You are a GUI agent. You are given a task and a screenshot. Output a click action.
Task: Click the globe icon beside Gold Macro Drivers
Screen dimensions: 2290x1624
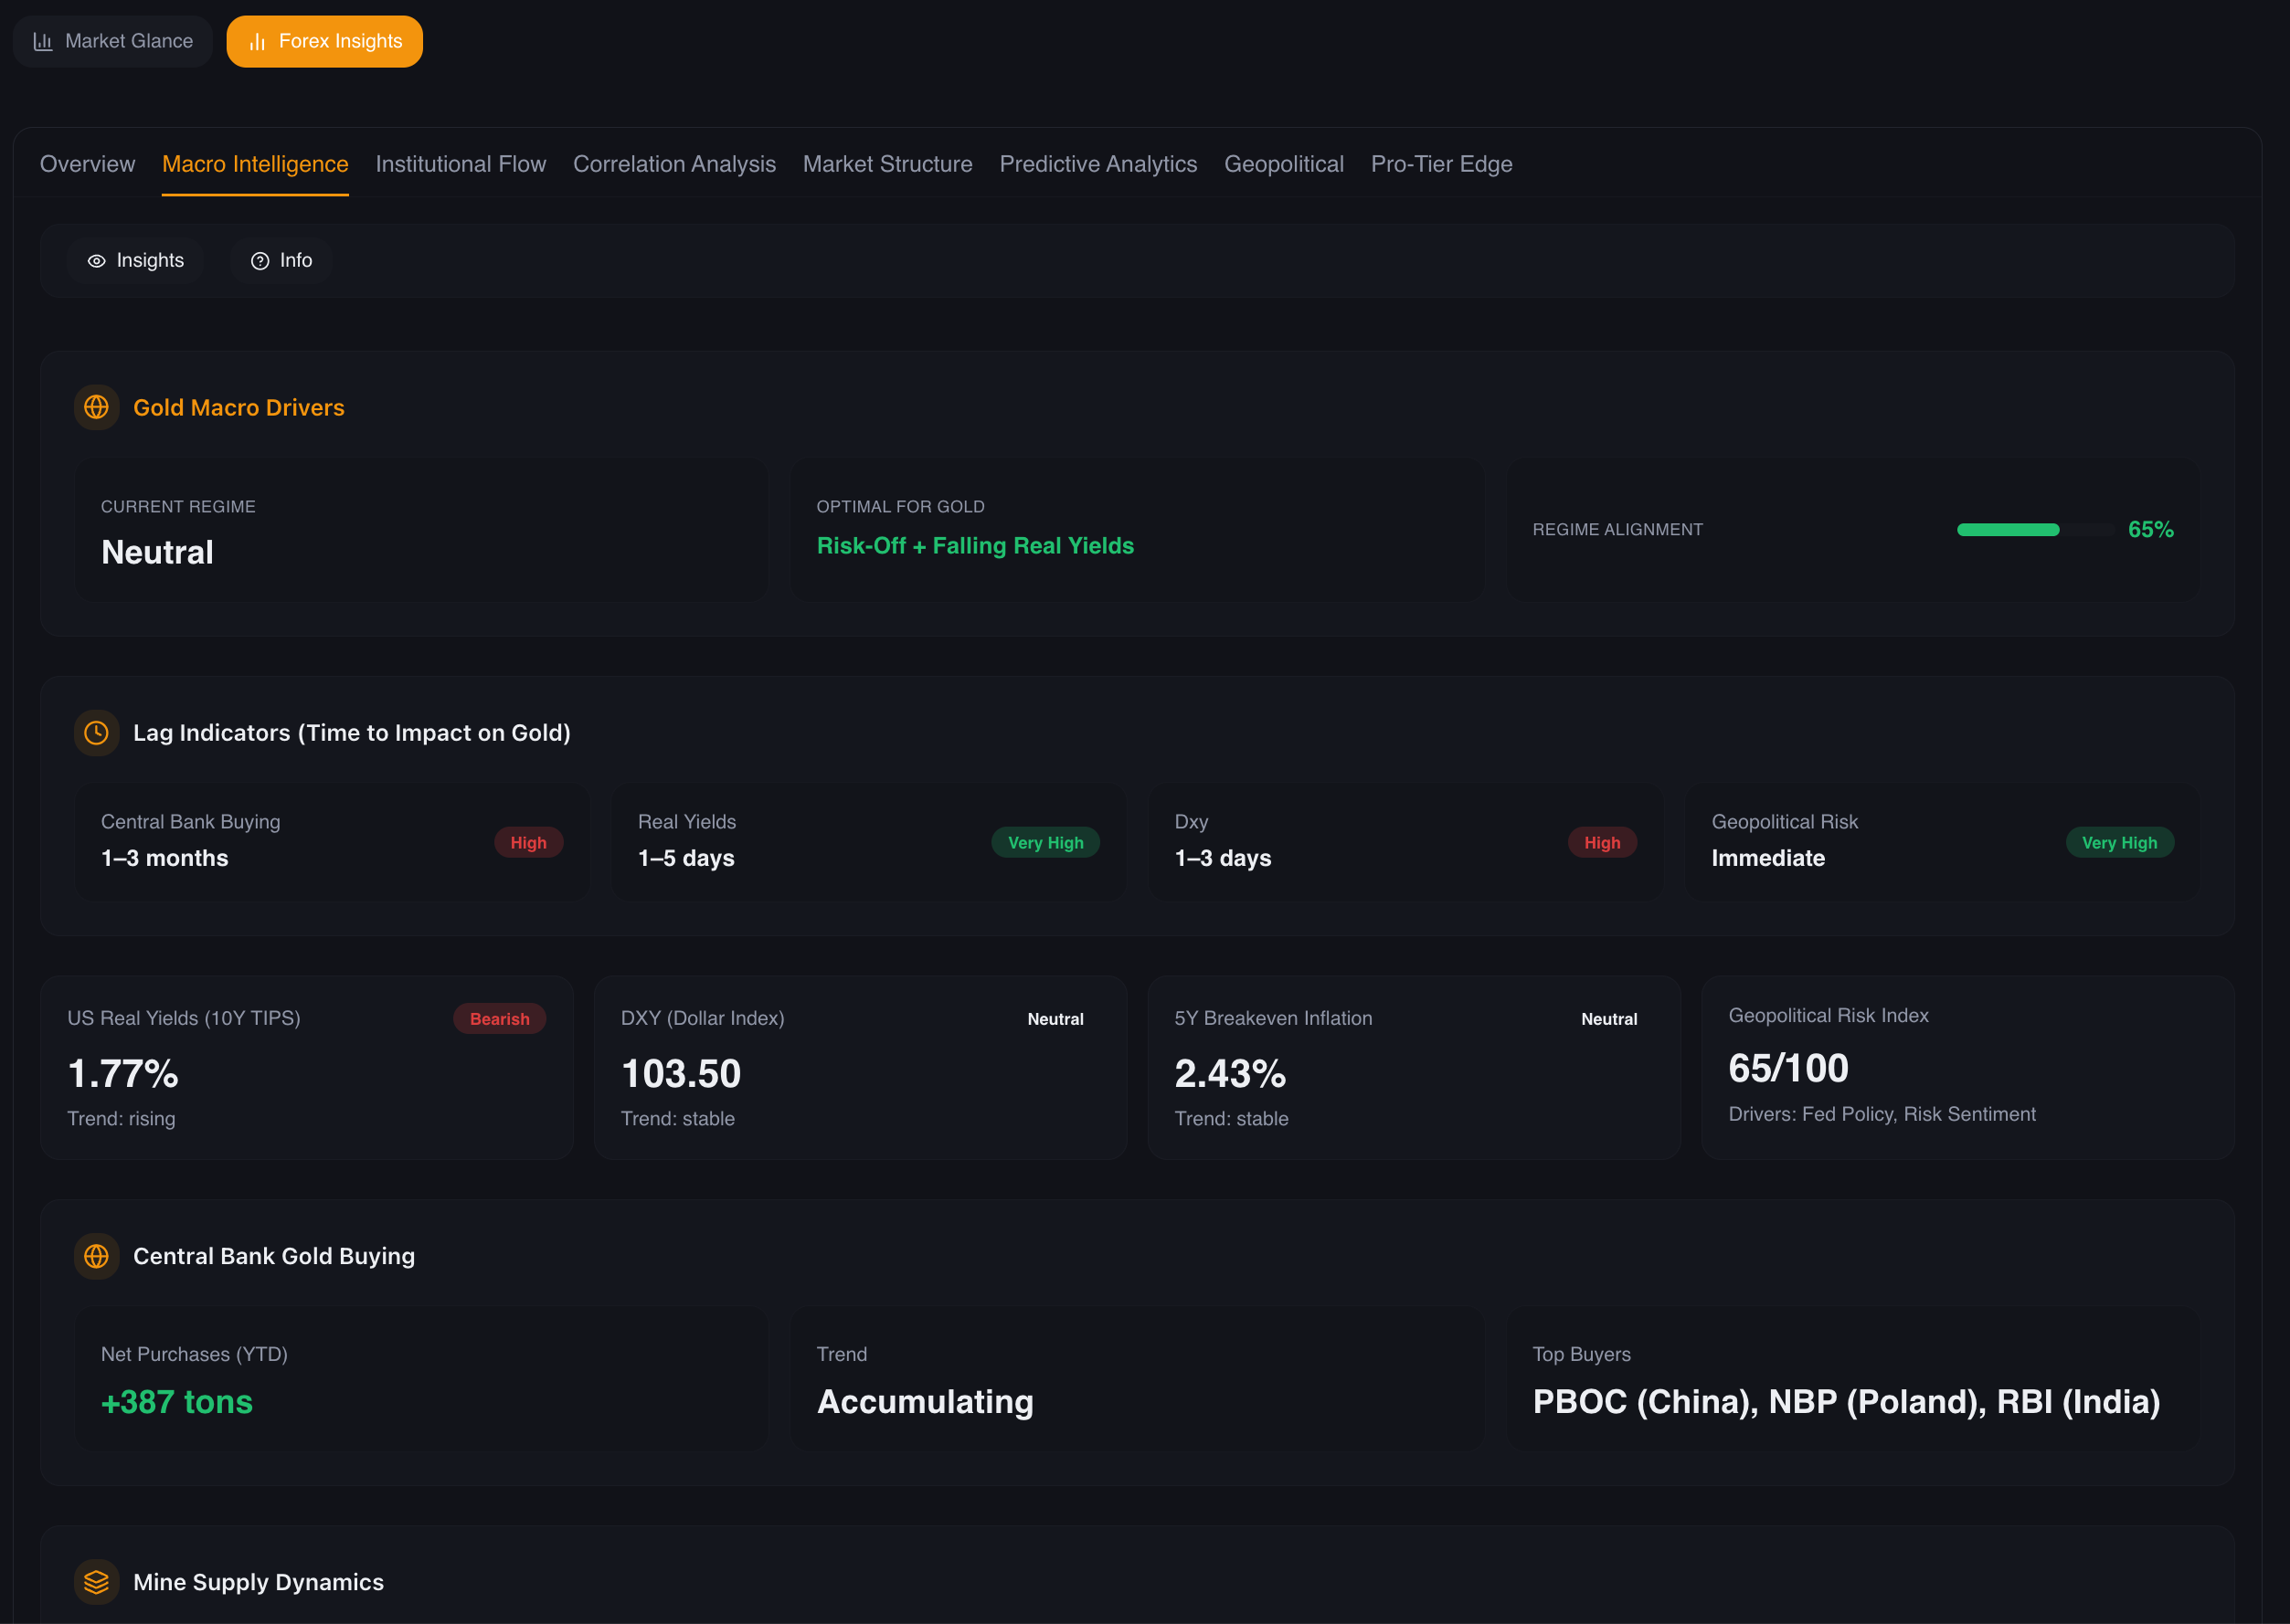96,407
